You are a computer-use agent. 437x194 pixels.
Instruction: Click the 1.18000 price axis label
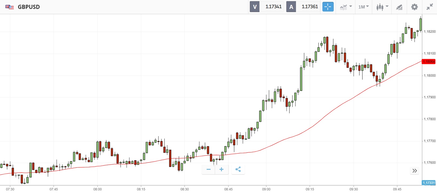(x=430, y=76)
